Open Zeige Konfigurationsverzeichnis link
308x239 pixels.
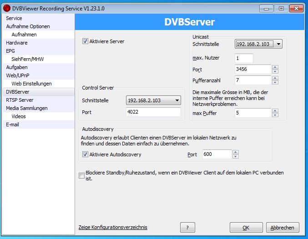[113, 227]
